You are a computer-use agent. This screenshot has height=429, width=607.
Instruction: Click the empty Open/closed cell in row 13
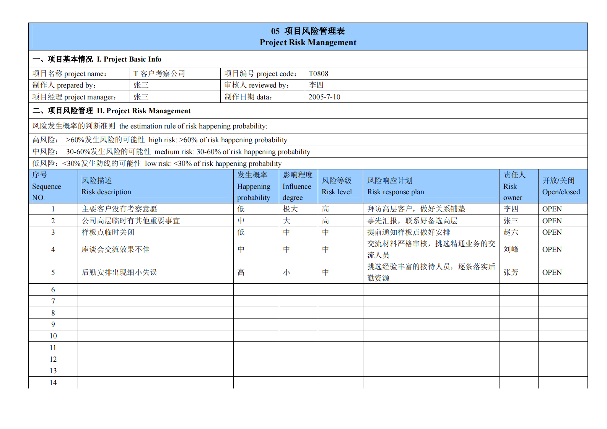(x=563, y=371)
